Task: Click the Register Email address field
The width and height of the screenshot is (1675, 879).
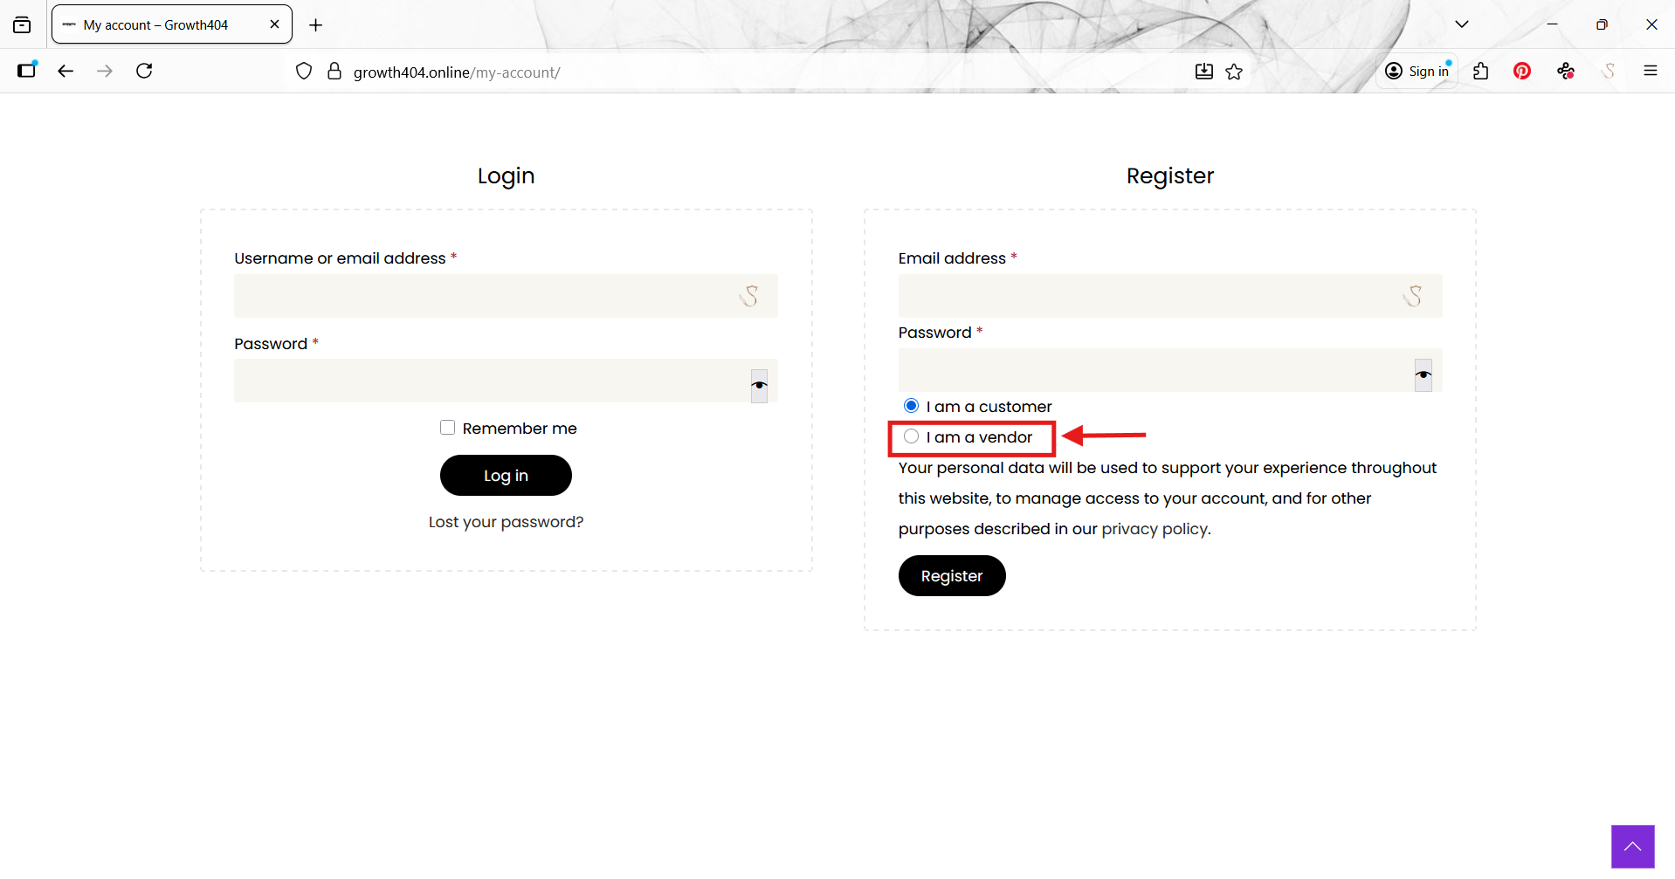Action: point(1144,296)
